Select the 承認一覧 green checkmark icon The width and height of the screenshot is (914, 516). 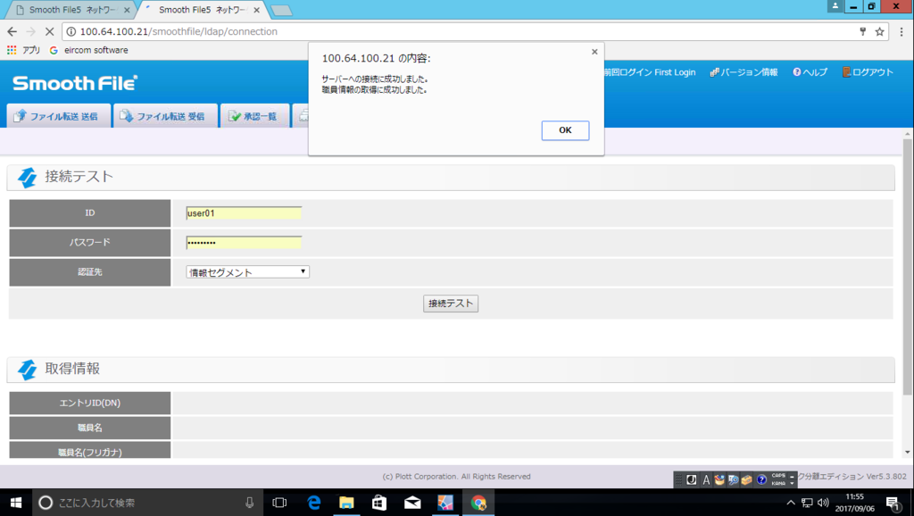click(x=237, y=114)
